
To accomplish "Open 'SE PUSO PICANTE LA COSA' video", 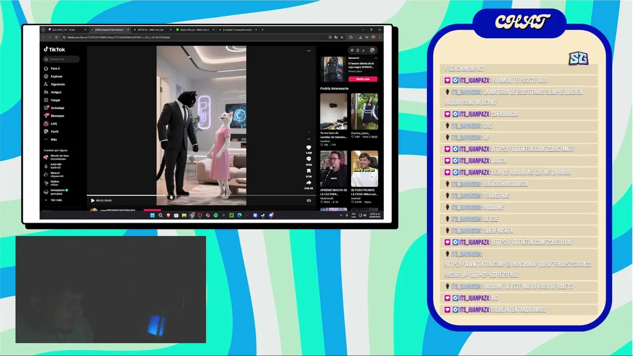I will [364, 169].
